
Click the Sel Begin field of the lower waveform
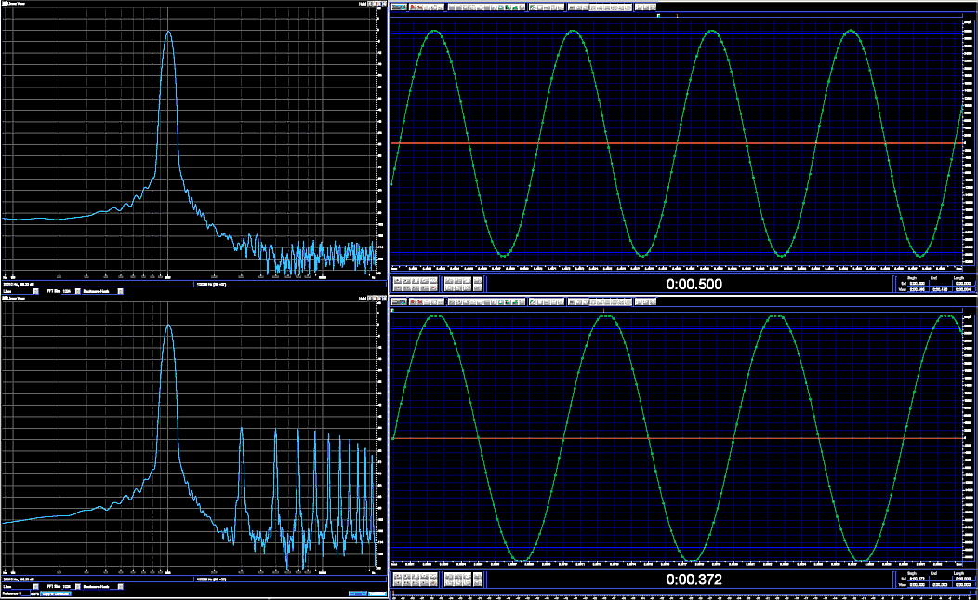coord(918,579)
